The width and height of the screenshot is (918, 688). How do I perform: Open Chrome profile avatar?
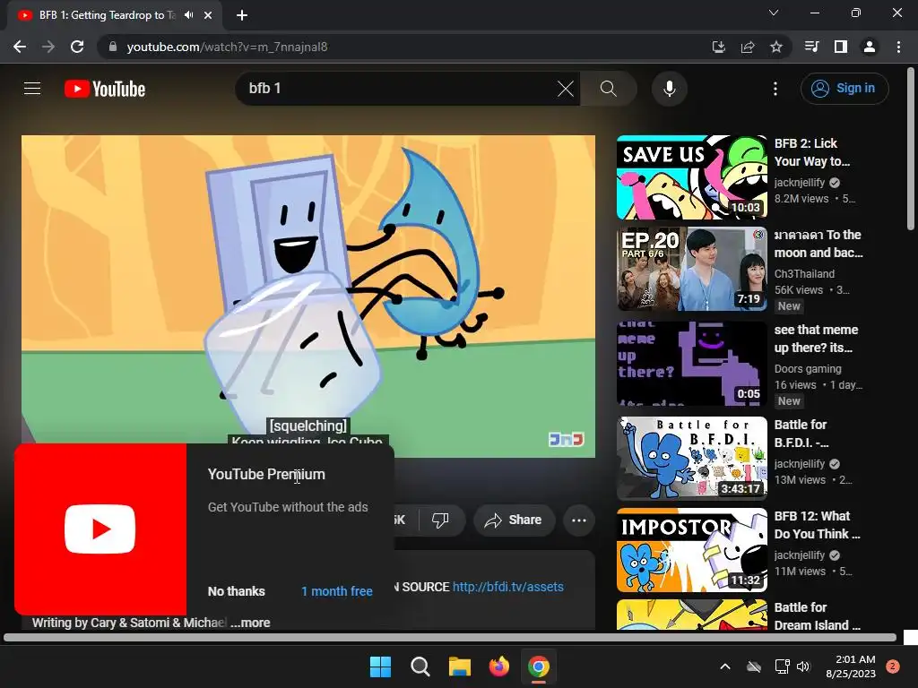(x=870, y=47)
